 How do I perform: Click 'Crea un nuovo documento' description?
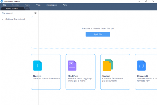46,79
